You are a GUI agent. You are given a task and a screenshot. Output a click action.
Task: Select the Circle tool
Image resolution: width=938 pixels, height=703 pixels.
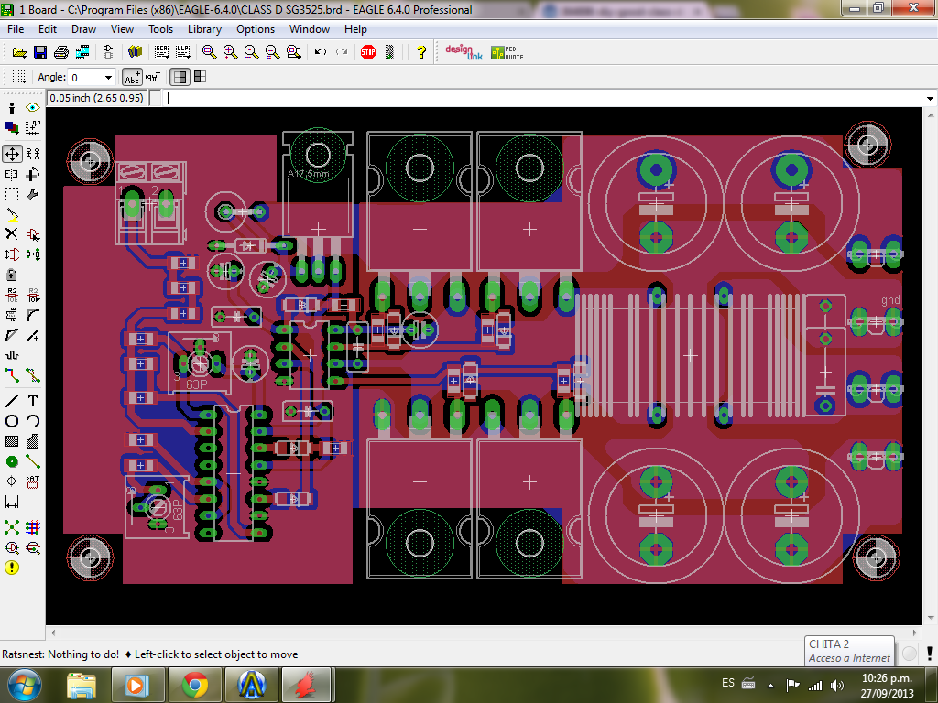(x=12, y=421)
